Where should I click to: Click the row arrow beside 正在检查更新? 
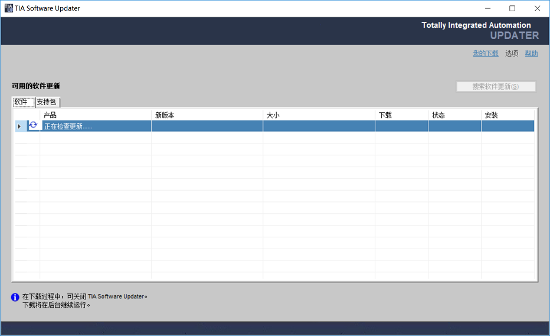(19, 126)
